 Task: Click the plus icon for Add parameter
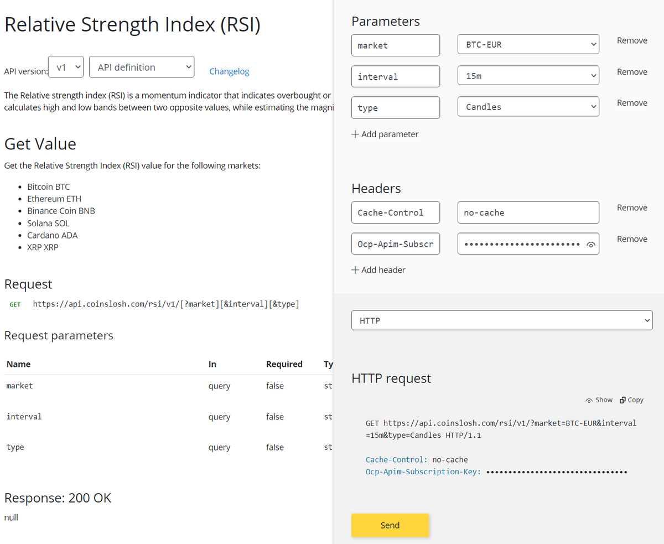pyautogui.click(x=355, y=134)
